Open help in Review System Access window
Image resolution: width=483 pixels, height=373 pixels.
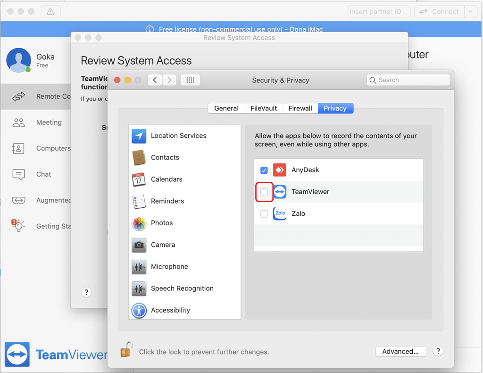pos(86,292)
